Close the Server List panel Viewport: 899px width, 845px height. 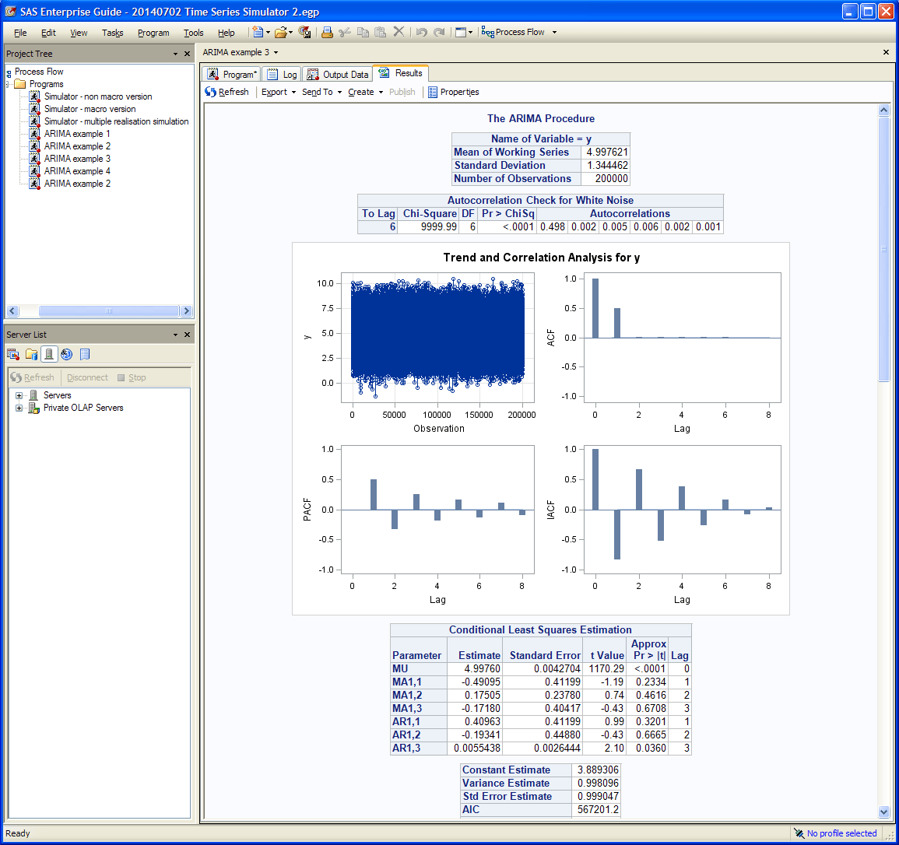coord(187,335)
